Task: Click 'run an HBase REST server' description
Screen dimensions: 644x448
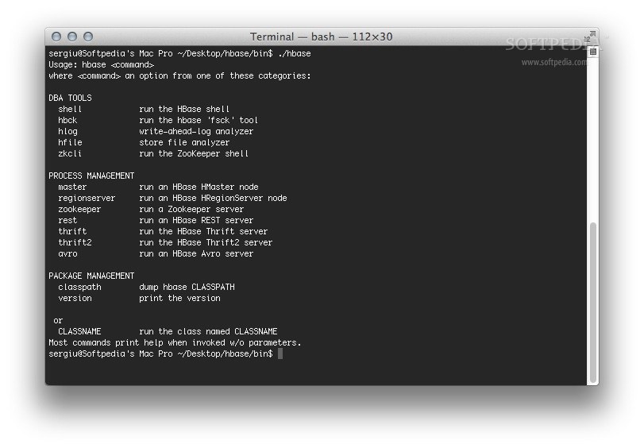Action: click(x=196, y=220)
